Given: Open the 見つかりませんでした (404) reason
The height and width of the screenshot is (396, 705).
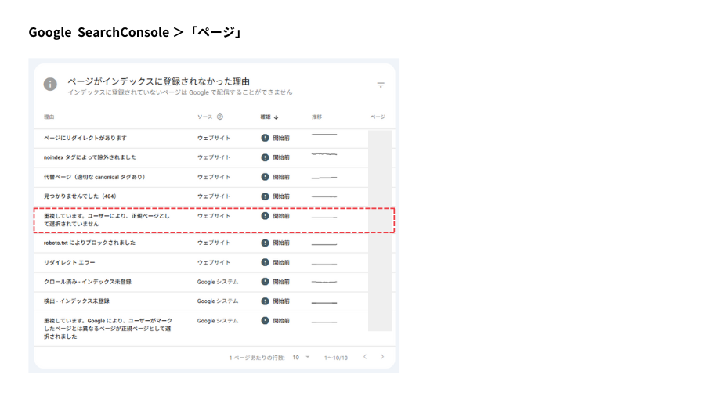Looking at the screenshot, I should pos(81,196).
